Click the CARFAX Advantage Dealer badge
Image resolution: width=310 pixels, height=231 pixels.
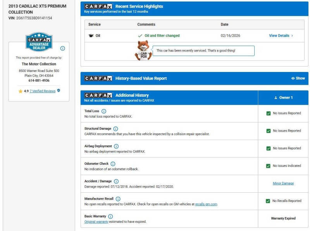tap(39, 42)
